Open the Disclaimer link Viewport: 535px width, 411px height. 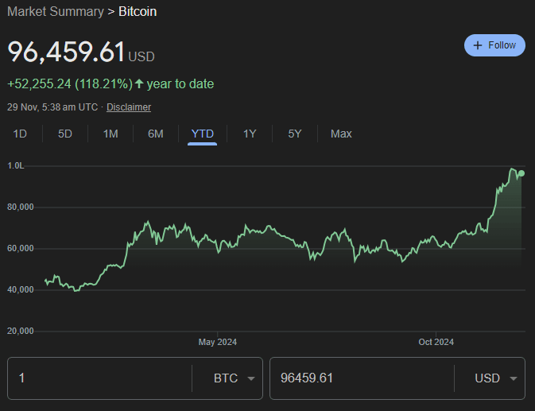click(x=129, y=107)
